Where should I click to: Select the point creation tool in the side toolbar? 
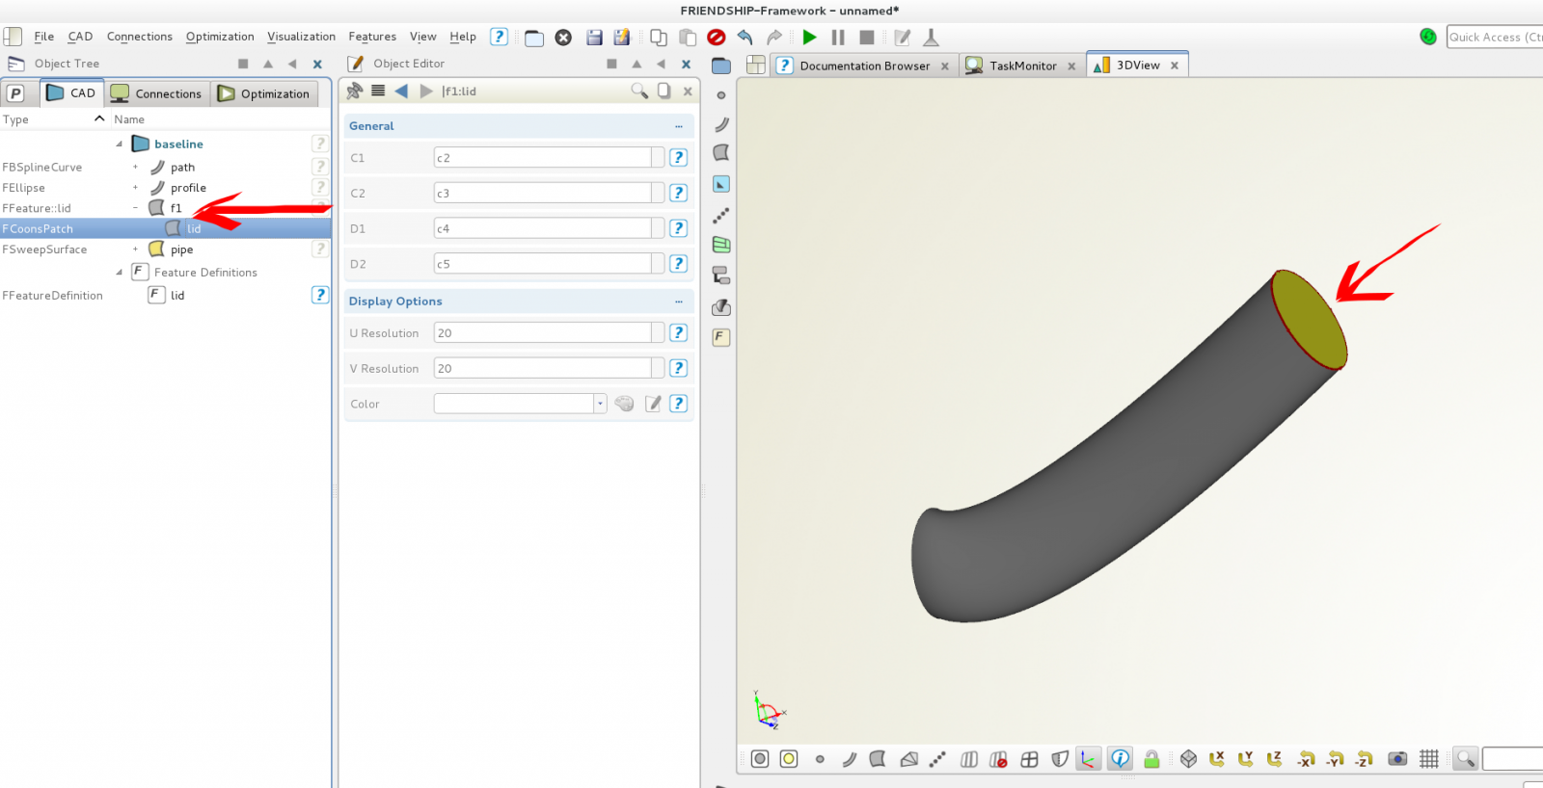(x=721, y=95)
